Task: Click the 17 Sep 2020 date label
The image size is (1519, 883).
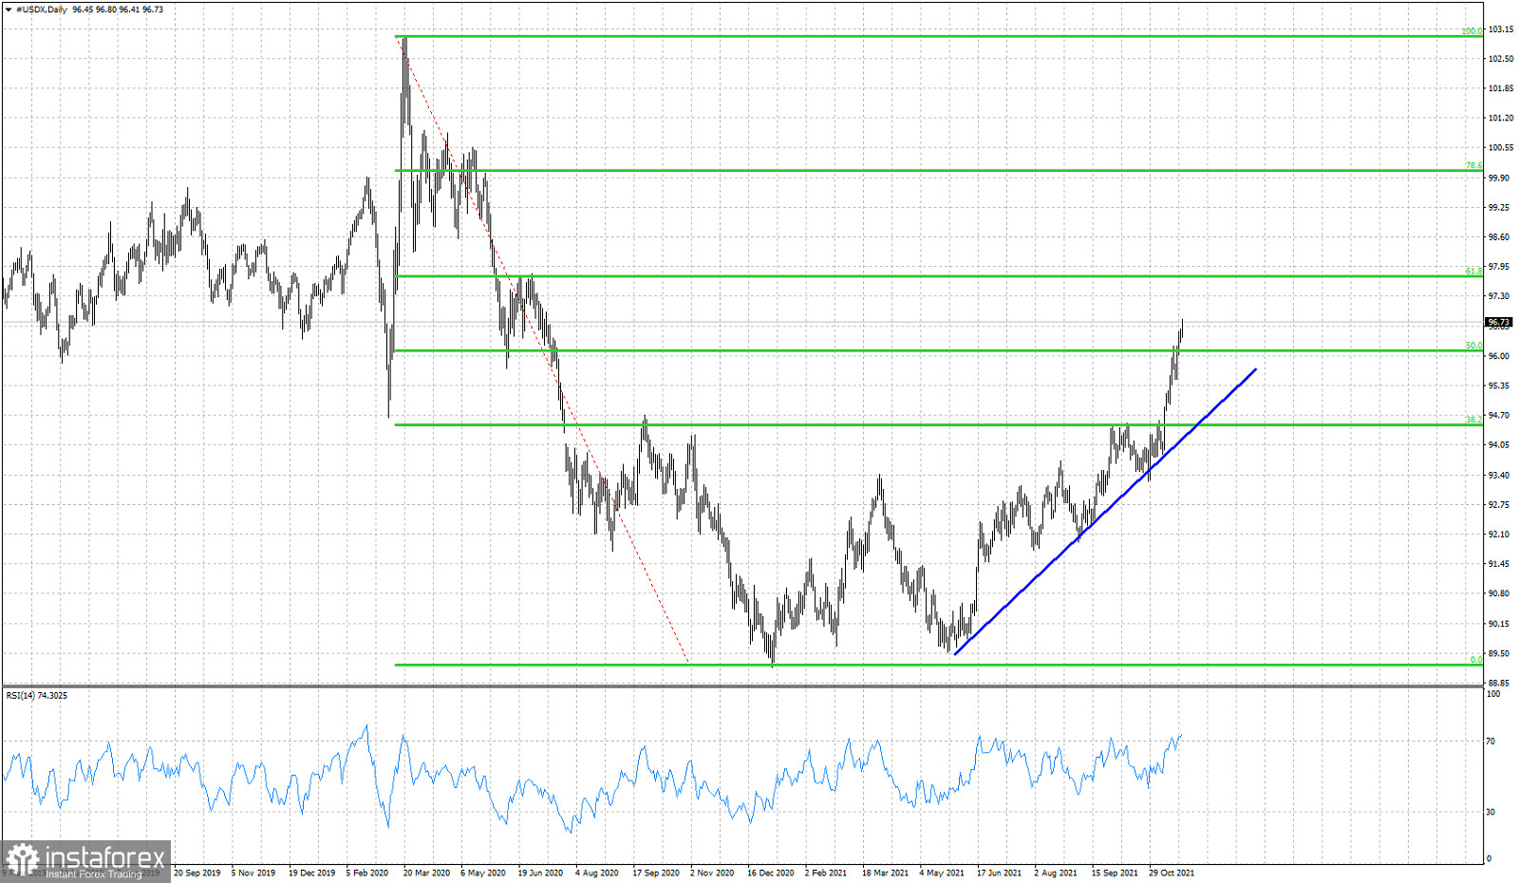Action: point(656,874)
